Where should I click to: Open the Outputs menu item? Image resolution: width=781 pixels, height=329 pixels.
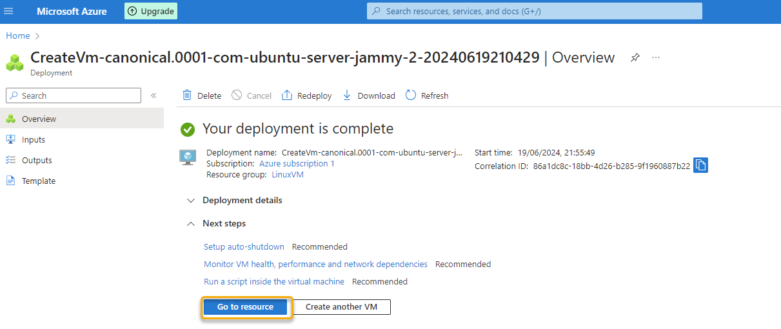pos(37,160)
